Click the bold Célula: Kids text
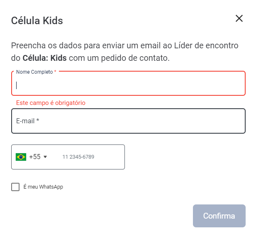 [x=44, y=58]
